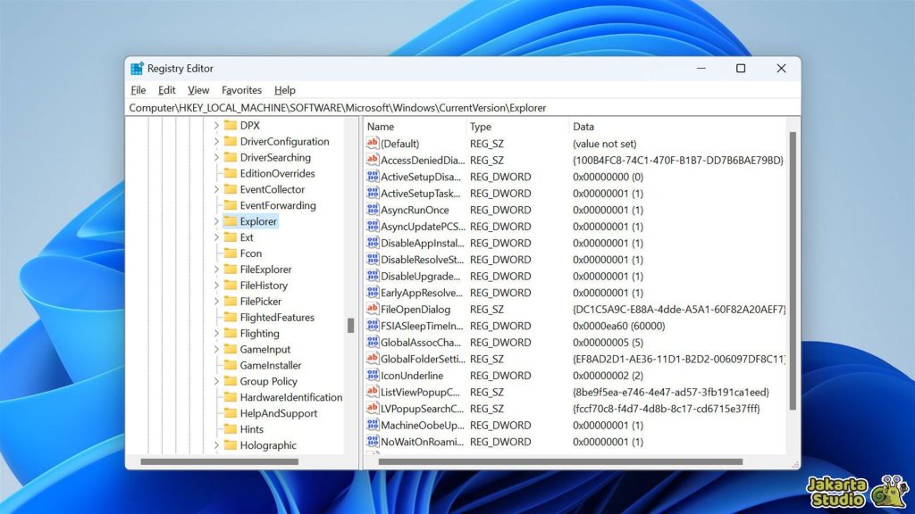
Task: Click the string icon next to FileOpenDialog
Action: coord(374,309)
